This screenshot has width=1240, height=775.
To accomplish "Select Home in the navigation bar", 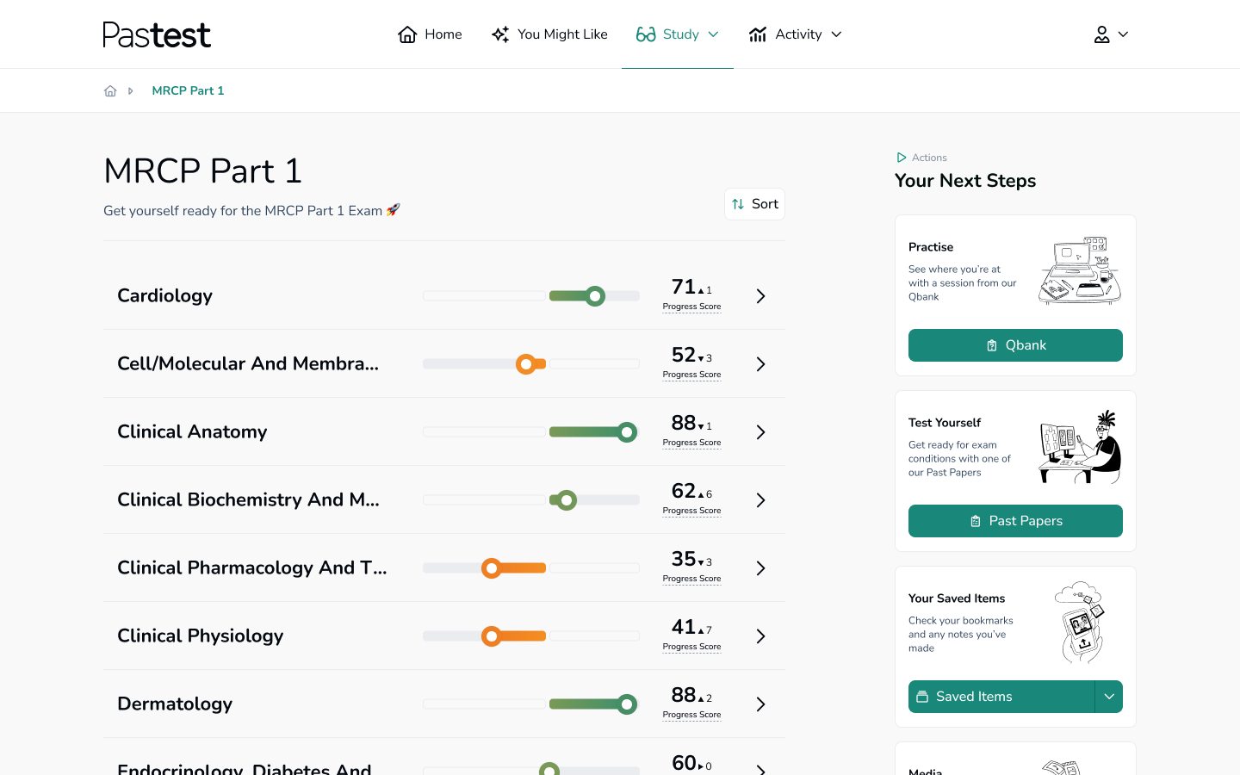I will 429,34.
